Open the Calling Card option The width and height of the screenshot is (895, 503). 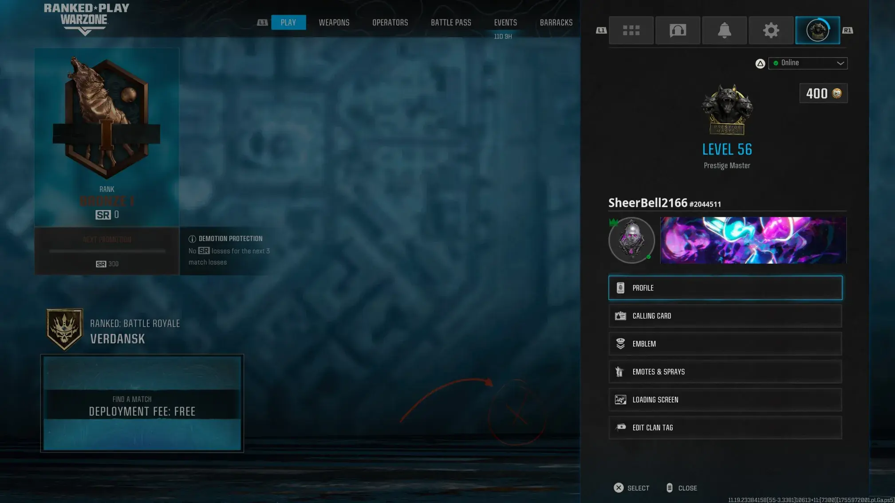725,316
